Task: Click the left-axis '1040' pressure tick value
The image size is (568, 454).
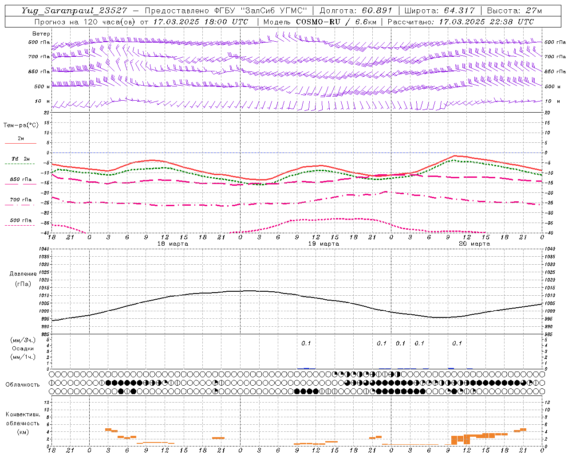Action: click(44, 249)
